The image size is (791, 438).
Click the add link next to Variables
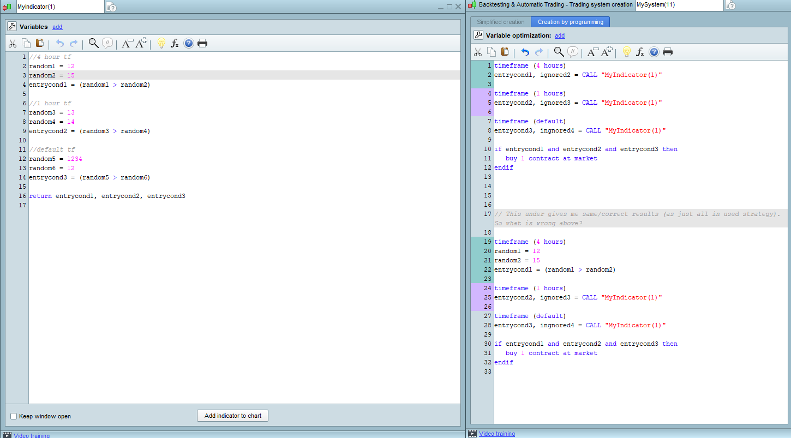click(57, 27)
